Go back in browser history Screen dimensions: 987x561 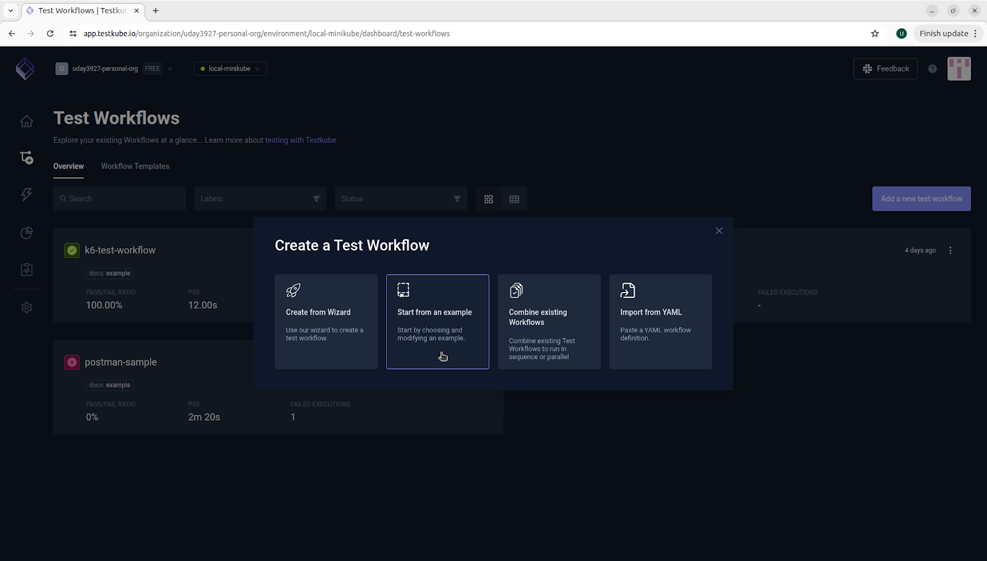(x=12, y=34)
